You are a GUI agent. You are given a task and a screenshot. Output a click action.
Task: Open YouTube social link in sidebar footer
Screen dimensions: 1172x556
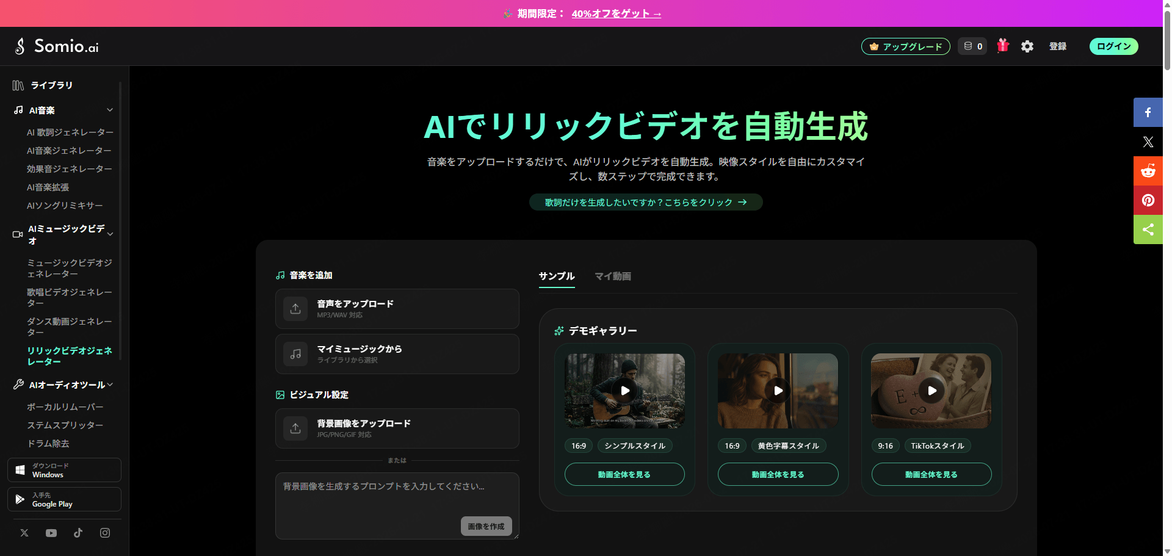pos(51,533)
